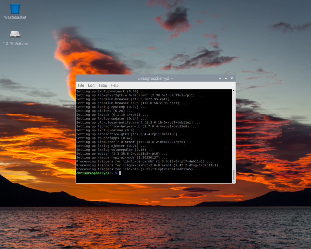Click the 'Setting up lxplug-ejecter (0.21)' line
Screen dimensions: 311x249
(111, 146)
